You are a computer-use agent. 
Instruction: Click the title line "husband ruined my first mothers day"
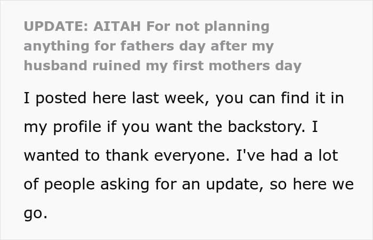pyautogui.click(x=163, y=66)
